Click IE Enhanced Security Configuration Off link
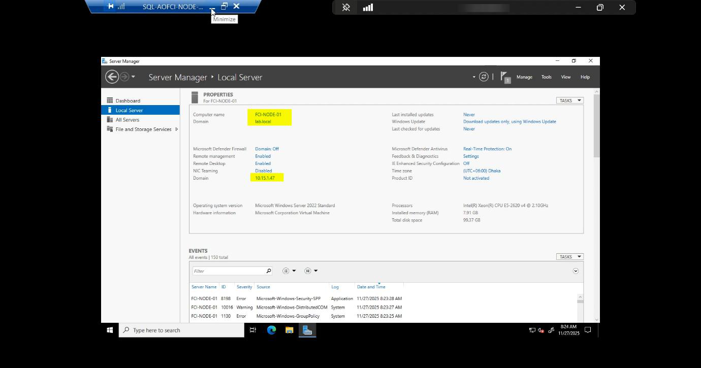701x368 pixels. (466, 163)
